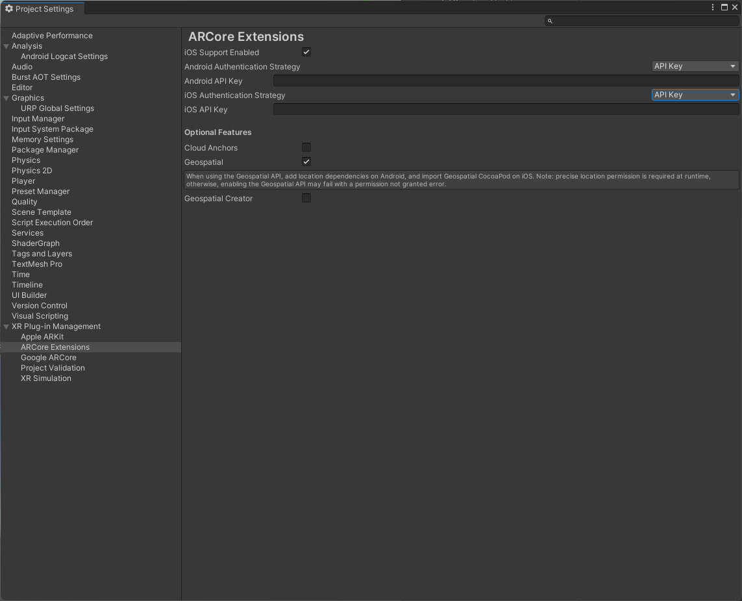742x601 pixels.
Task: Open Input System Package settings
Action: [53, 129]
